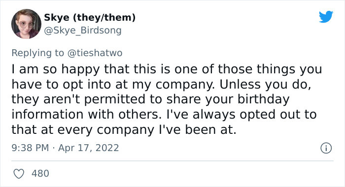
Task: Click the display name Skye (they/them)
Action: tap(90, 18)
